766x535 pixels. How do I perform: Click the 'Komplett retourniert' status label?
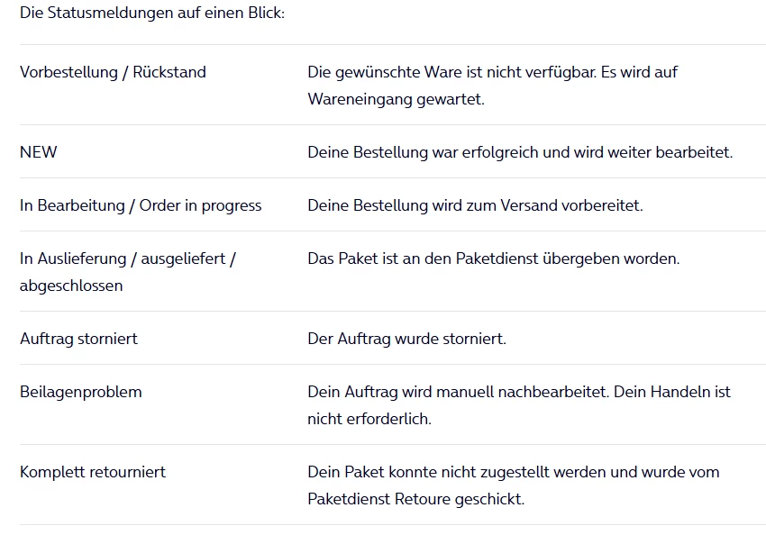click(93, 472)
